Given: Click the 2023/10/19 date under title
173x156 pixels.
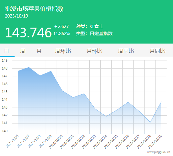Looking at the screenshot, I should pyautogui.click(x=17, y=16).
